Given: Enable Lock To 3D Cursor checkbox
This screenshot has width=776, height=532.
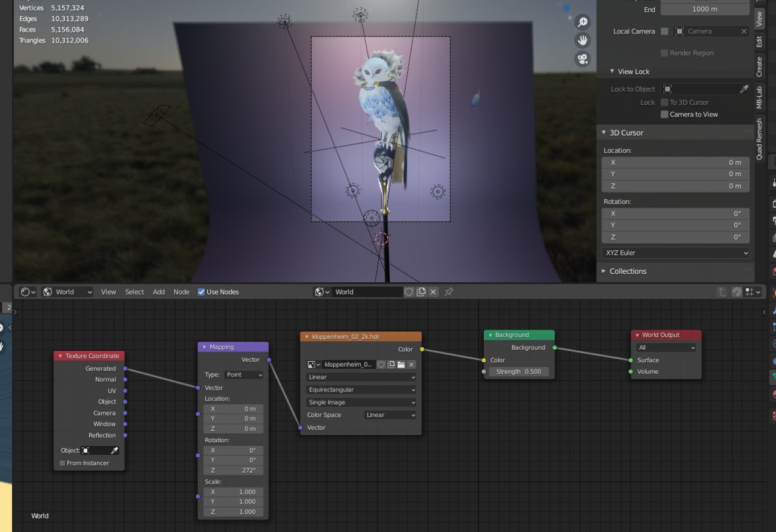Looking at the screenshot, I should click(x=664, y=102).
